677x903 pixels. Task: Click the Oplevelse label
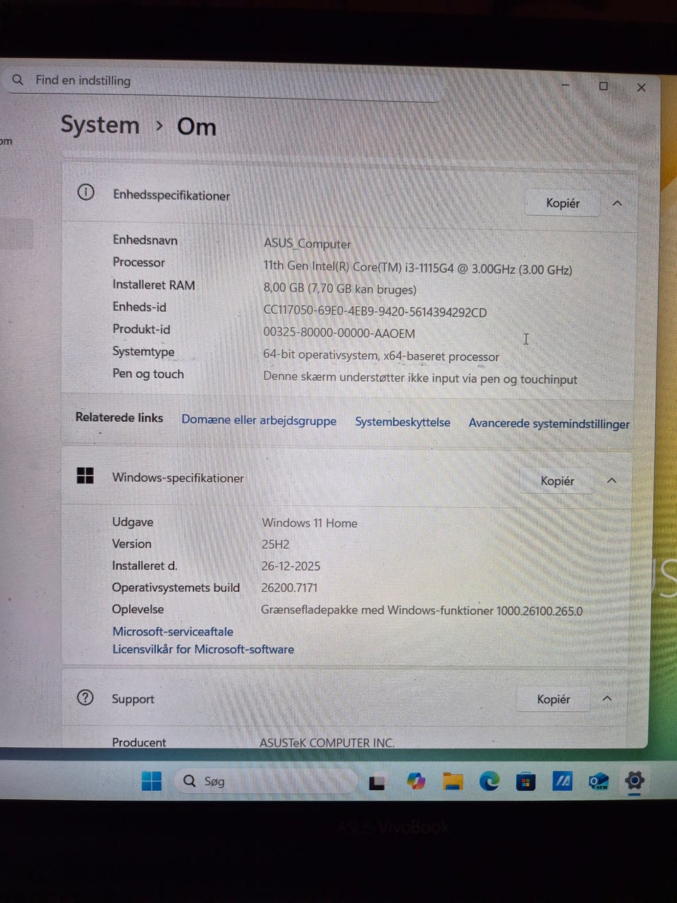138,609
